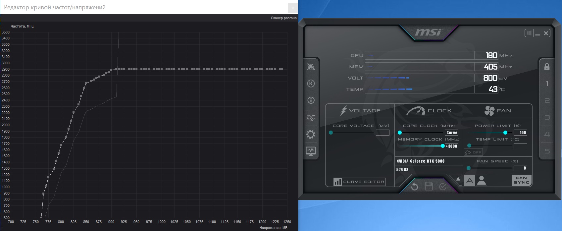562x231 pixels.
Task: Click the Memory Clock slider handle
Action: pyautogui.click(x=443, y=146)
